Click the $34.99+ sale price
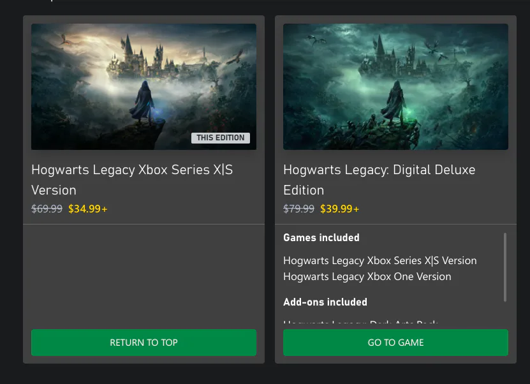 tap(87, 209)
